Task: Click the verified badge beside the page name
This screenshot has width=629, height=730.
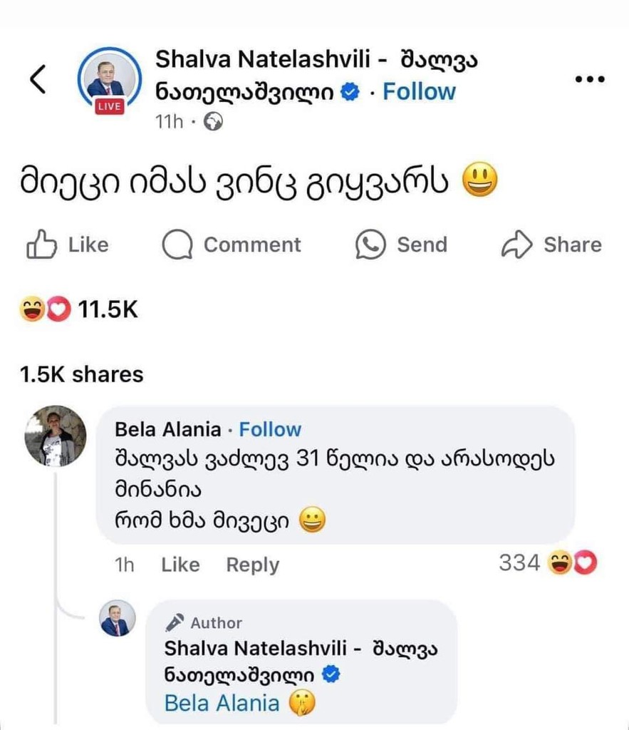Action: (350, 92)
